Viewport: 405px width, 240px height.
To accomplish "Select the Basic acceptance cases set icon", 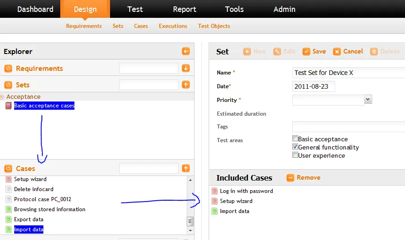I will [8, 106].
